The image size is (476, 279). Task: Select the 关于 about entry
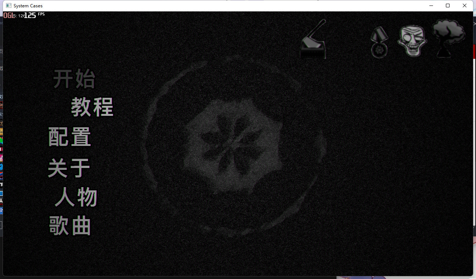click(69, 168)
